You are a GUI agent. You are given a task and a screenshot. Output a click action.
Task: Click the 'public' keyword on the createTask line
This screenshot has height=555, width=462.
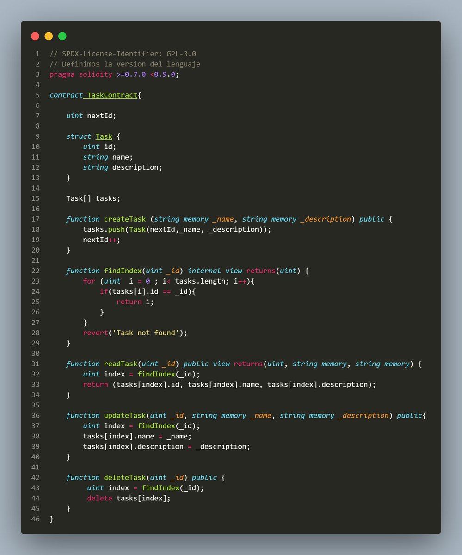coord(372,219)
